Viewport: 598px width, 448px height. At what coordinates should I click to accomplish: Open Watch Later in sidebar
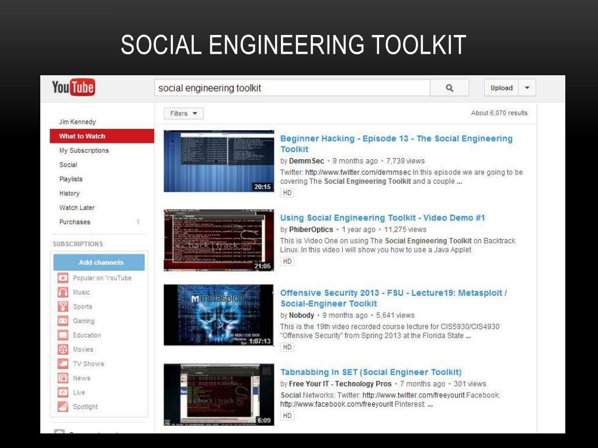[x=77, y=208]
